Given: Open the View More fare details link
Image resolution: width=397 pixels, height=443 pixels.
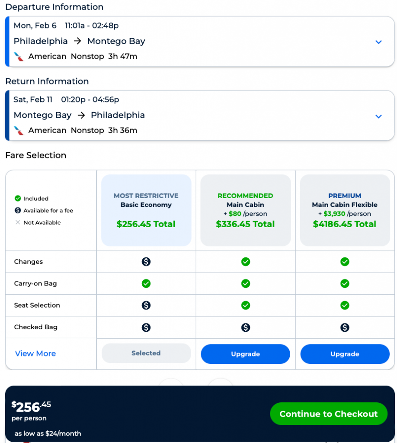Looking at the screenshot, I should tap(35, 353).
